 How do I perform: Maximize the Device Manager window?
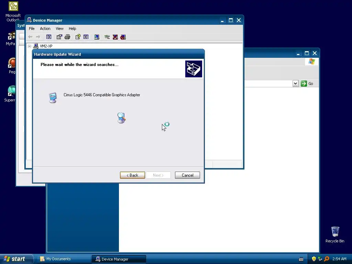tap(231, 20)
